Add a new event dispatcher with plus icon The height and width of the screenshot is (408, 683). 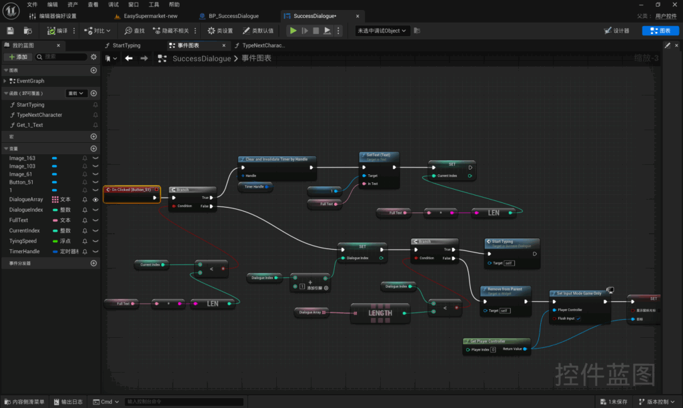point(93,263)
